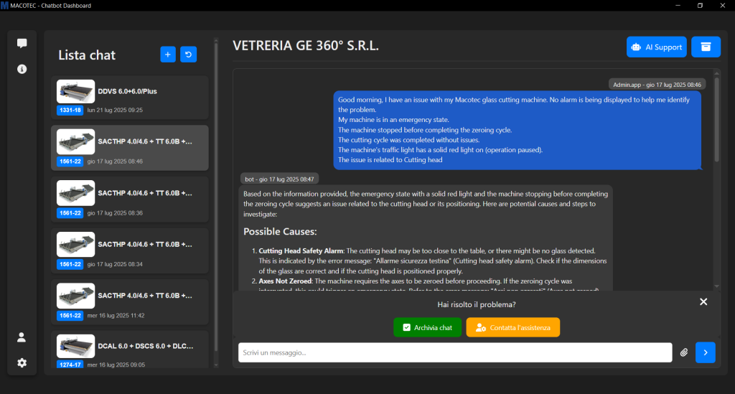
Task: Create a new chat with plus button
Action: tap(168, 55)
